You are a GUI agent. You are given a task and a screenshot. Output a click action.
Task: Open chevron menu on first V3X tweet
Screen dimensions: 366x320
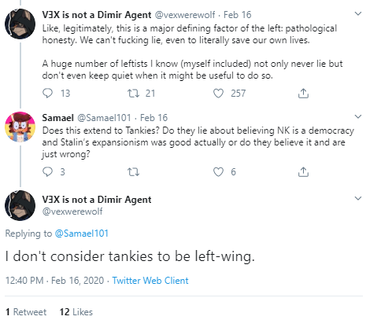[x=358, y=13]
